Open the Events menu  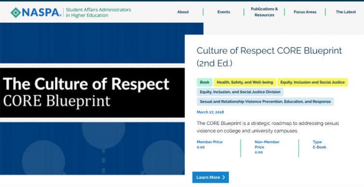(x=224, y=12)
